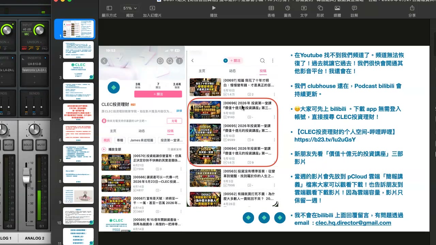Mute the Analog 1 channel
The height and width of the screenshot is (245, 436).
click(x=9, y=145)
